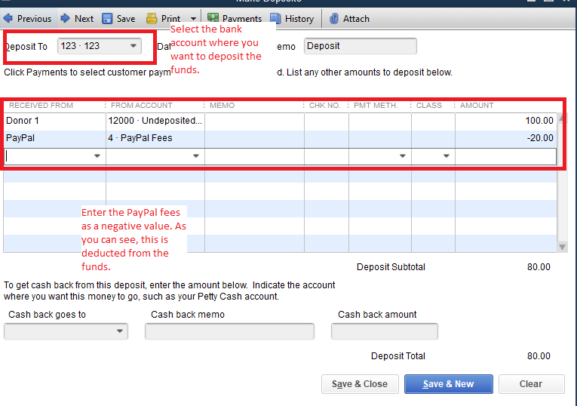577x406 pixels.
Task: Click the History document icon
Action: (275, 18)
